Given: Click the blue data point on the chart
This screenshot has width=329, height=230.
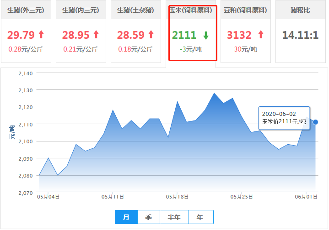Looking at the screenshot, I should coord(316,122).
